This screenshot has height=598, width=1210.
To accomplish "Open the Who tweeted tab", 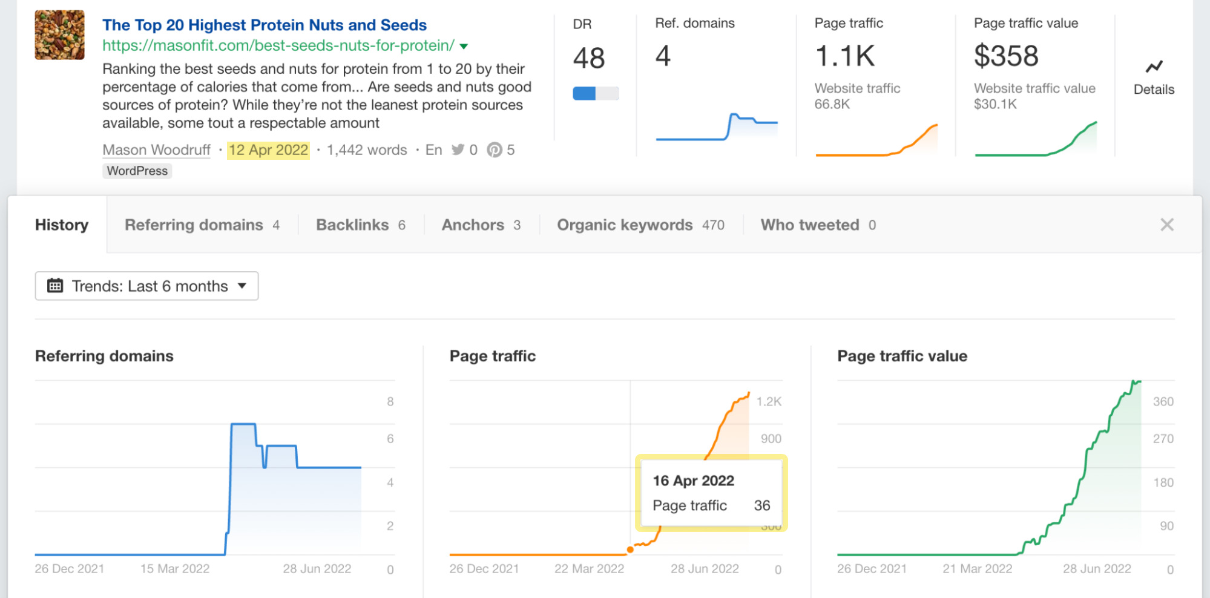I will (810, 225).
